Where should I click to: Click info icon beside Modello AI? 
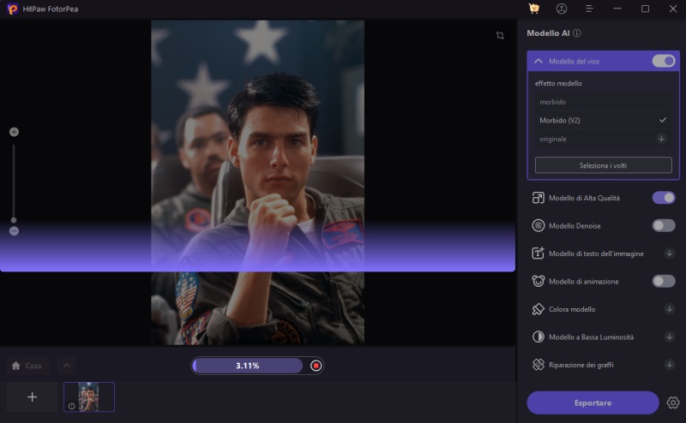click(577, 33)
